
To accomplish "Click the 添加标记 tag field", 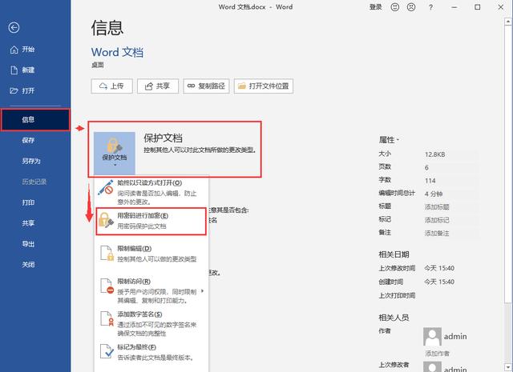I will click(450, 220).
